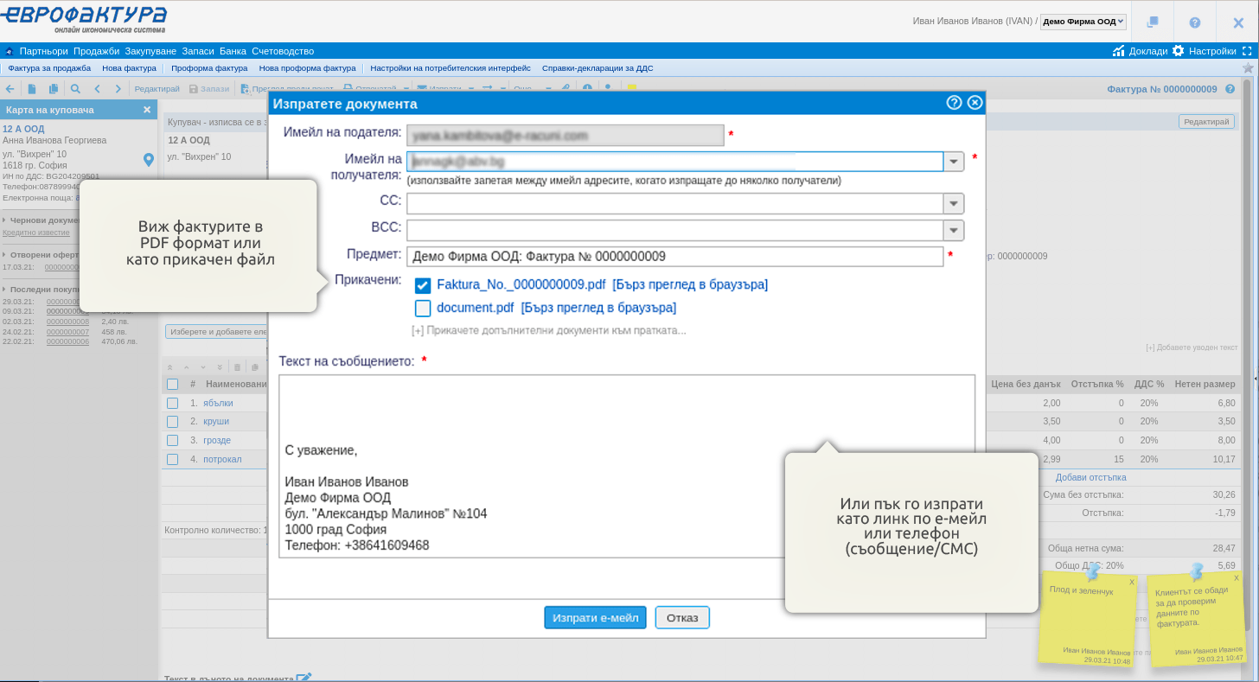
Task: Open Reports via the chart icon
Action: coord(1119,51)
